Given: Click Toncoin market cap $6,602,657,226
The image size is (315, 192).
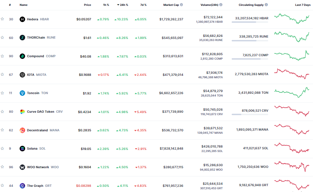Looking at the screenshot, I should click(171, 93).
